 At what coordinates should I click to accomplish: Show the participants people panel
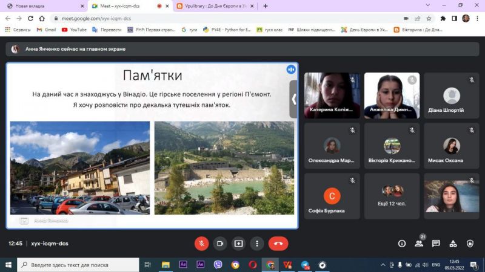click(419, 244)
